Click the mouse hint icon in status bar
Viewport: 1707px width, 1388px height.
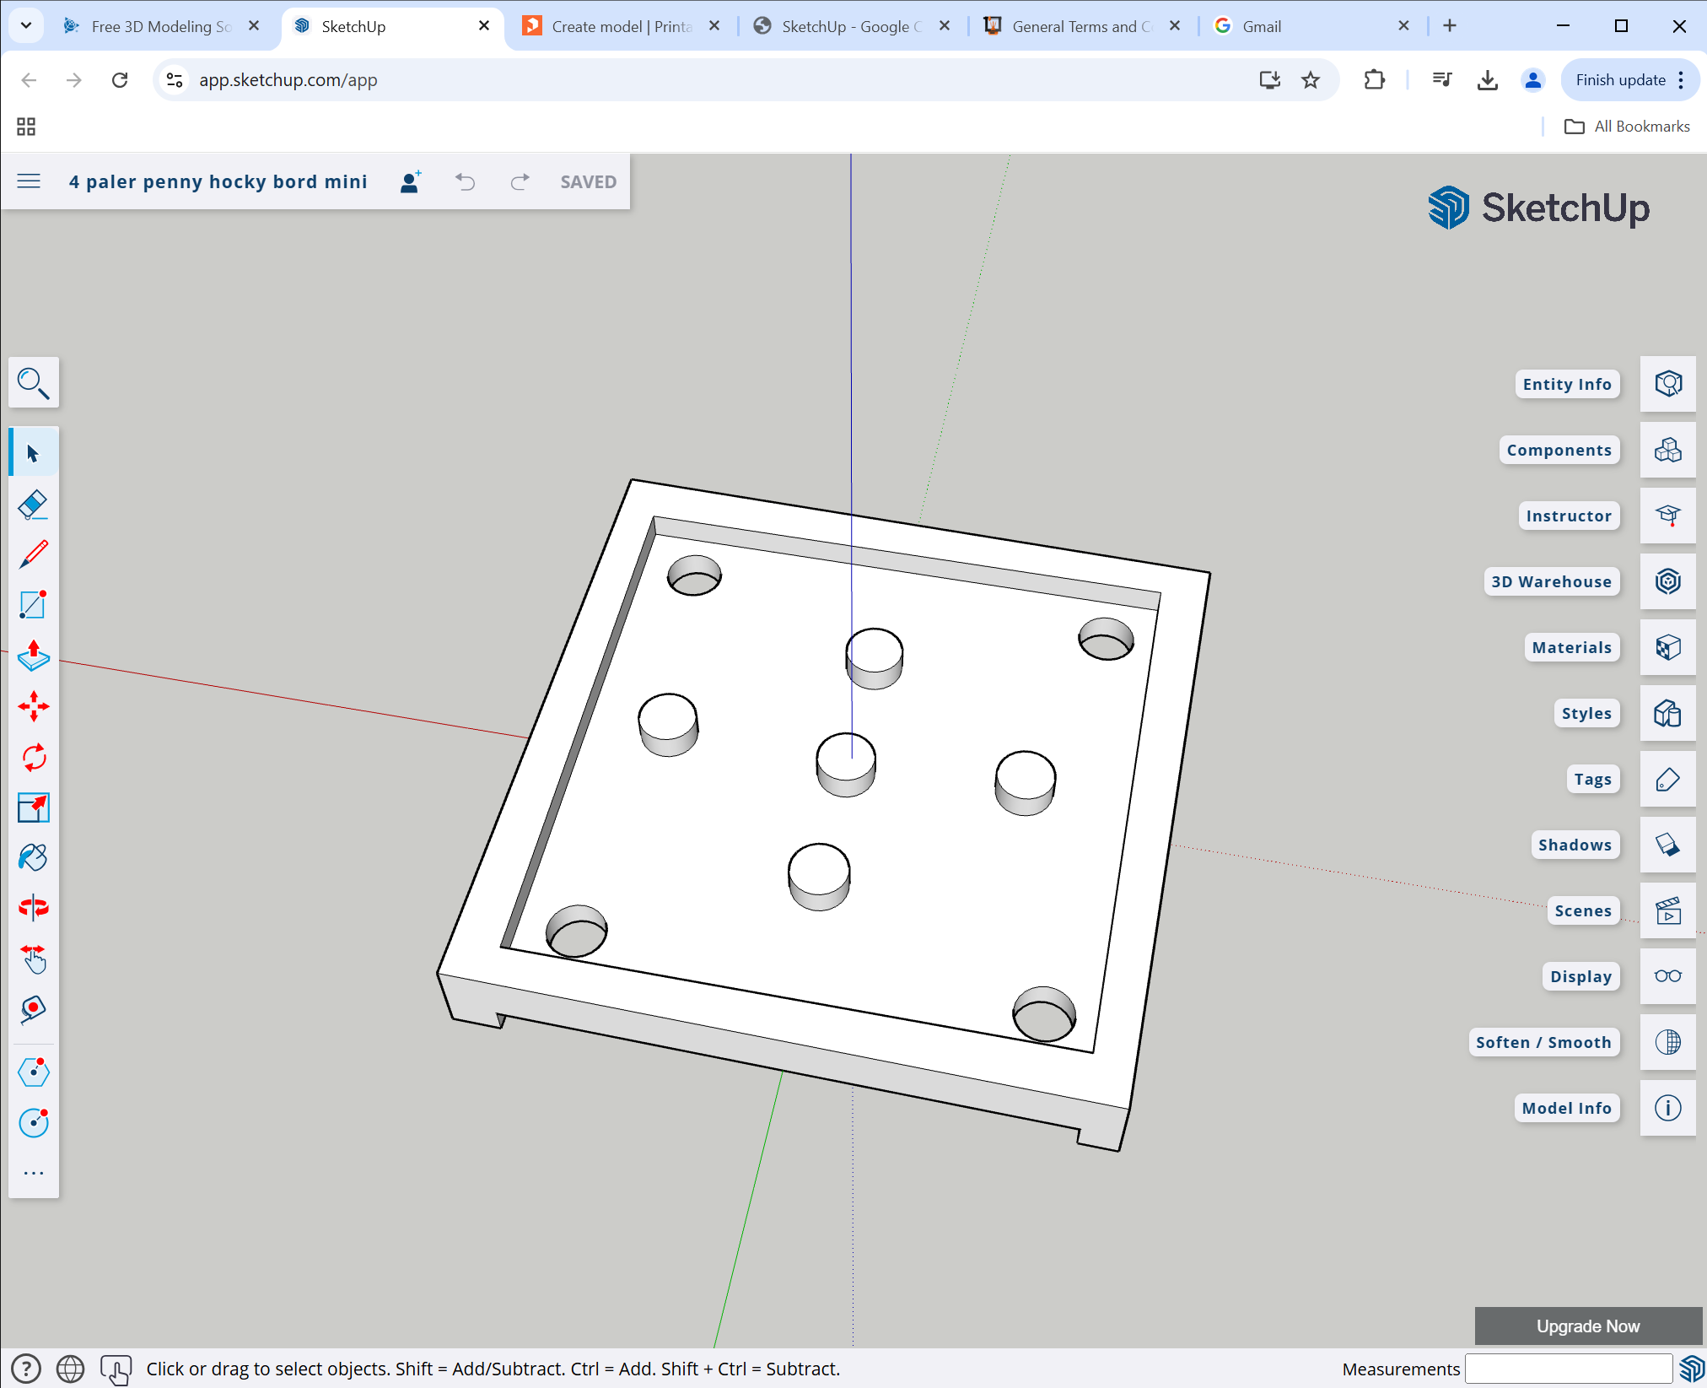[116, 1369]
